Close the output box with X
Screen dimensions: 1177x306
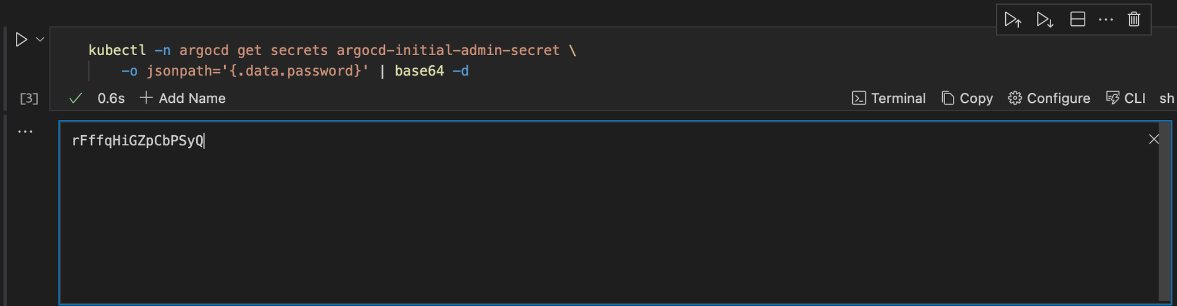click(1153, 139)
